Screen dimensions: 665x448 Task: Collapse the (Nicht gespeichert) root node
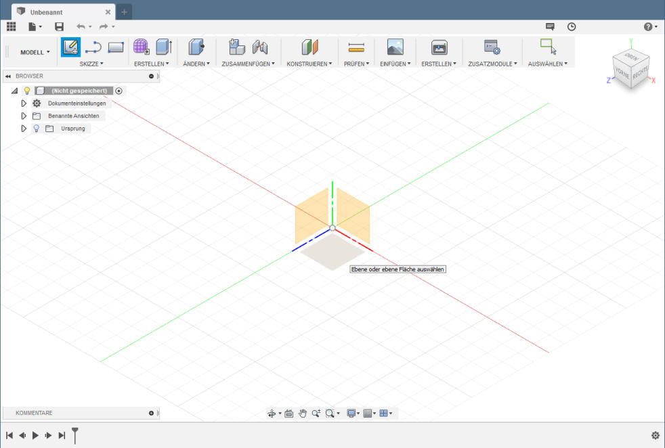click(x=14, y=91)
